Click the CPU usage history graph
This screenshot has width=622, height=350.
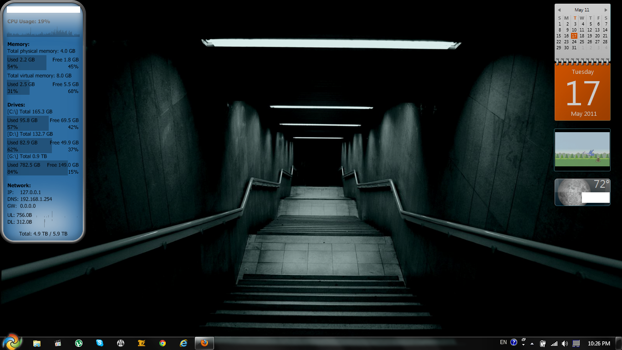tap(43, 32)
